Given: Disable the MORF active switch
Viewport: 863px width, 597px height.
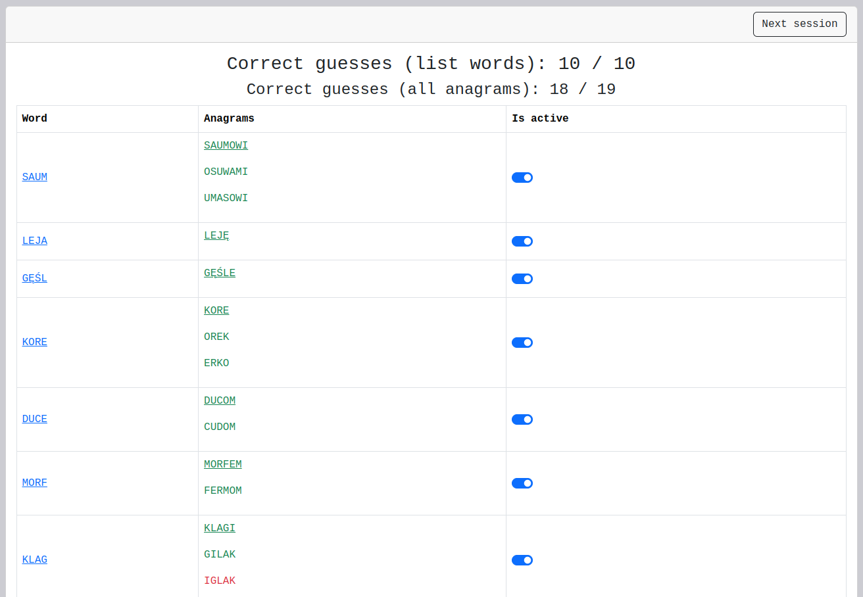Looking at the screenshot, I should pos(522,483).
